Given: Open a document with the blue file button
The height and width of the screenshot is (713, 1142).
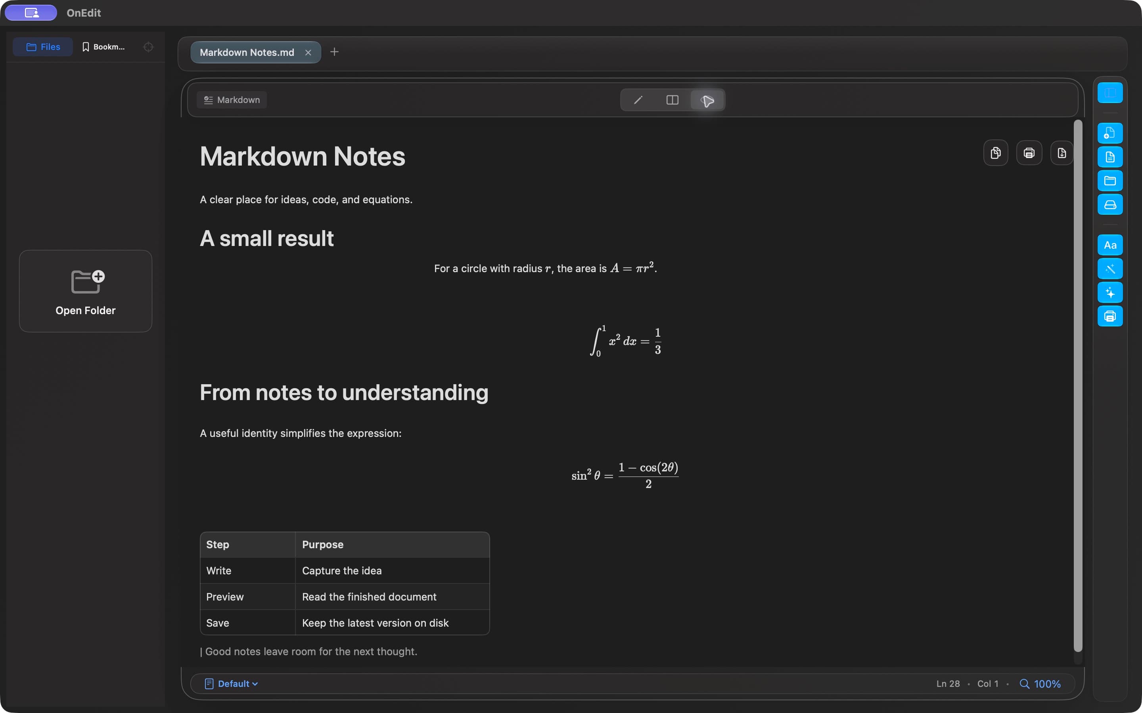Looking at the screenshot, I should click(x=1110, y=157).
